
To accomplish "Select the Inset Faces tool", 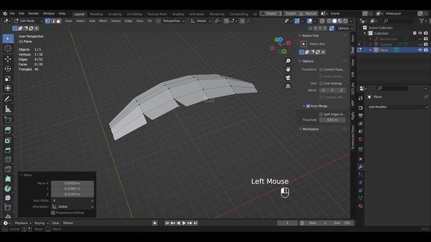I will pyautogui.click(x=8, y=140).
